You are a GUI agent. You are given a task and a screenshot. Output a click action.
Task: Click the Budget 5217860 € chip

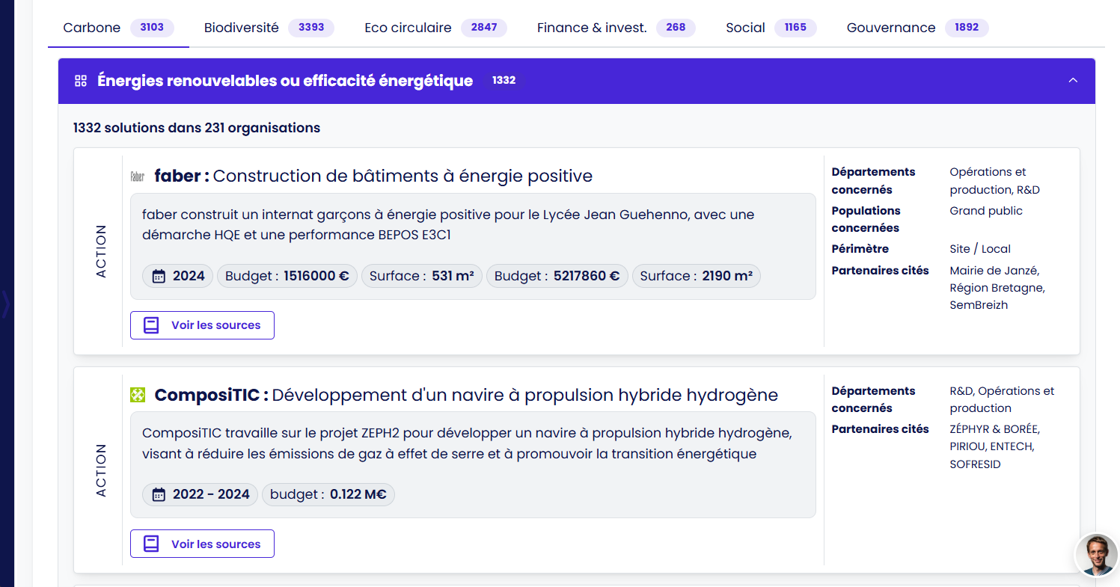(557, 276)
